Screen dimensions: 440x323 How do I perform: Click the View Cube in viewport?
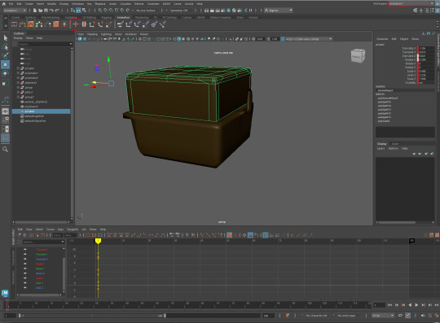[358, 56]
